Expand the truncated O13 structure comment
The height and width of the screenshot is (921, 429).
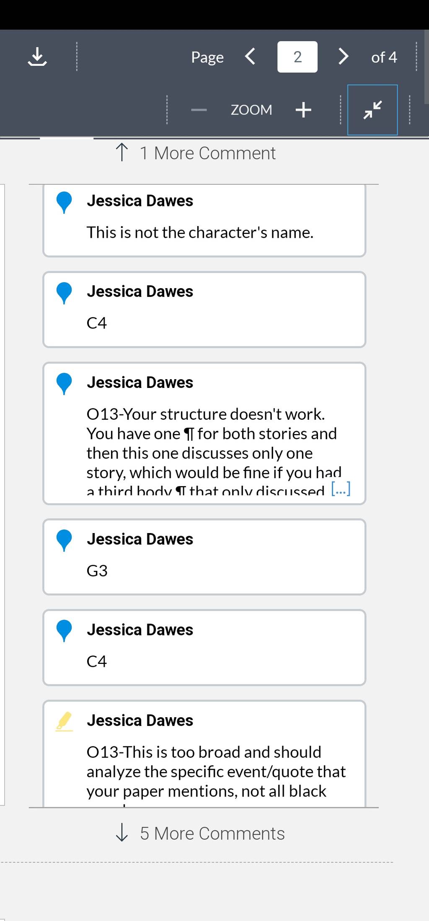(x=341, y=488)
